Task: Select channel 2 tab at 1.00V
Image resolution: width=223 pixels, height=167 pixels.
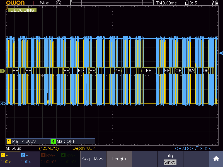Action: [x=30, y=159]
